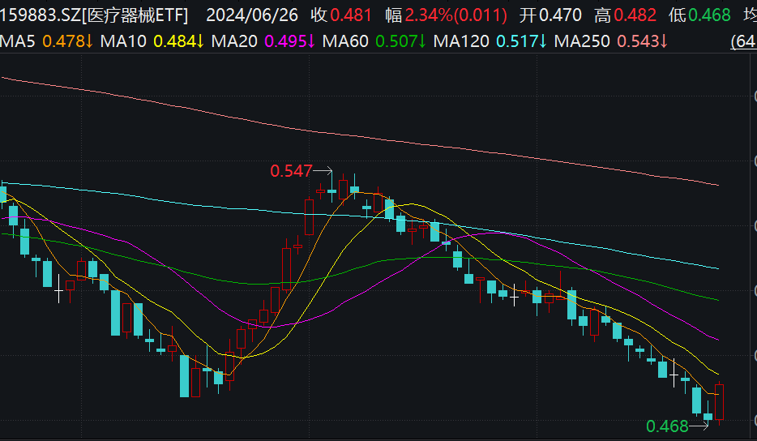Click the opening price 0.470 value
757x441 pixels.
[x=561, y=15]
